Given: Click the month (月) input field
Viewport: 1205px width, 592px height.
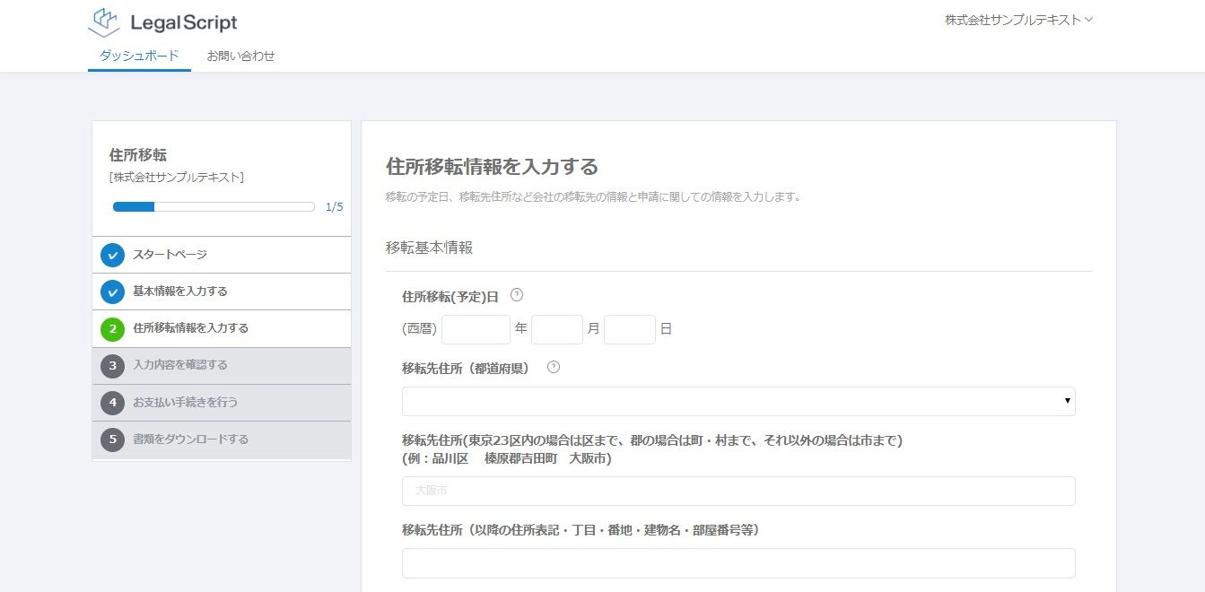Looking at the screenshot, I should [556, 329].
